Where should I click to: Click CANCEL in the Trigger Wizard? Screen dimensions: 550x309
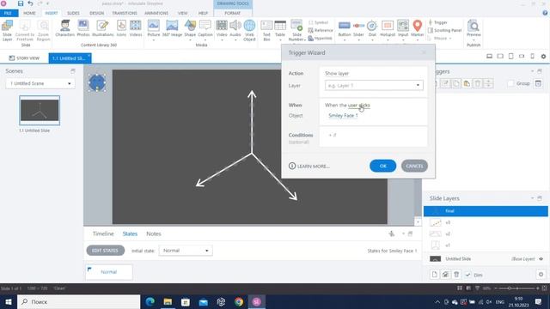tap(414, 166)
